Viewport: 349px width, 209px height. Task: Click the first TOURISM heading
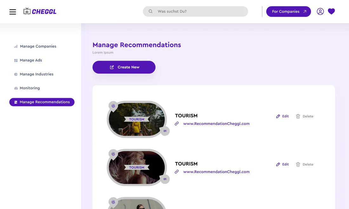click(x=186, y=116)
